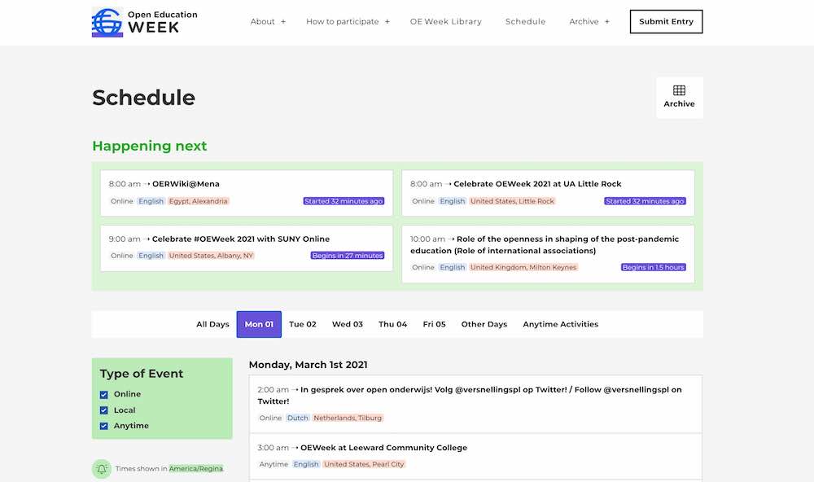The height and width of the screenshot is (482, 814).
Task: Open the In gesprek over open onderwijs event
Action: [470, 395]
